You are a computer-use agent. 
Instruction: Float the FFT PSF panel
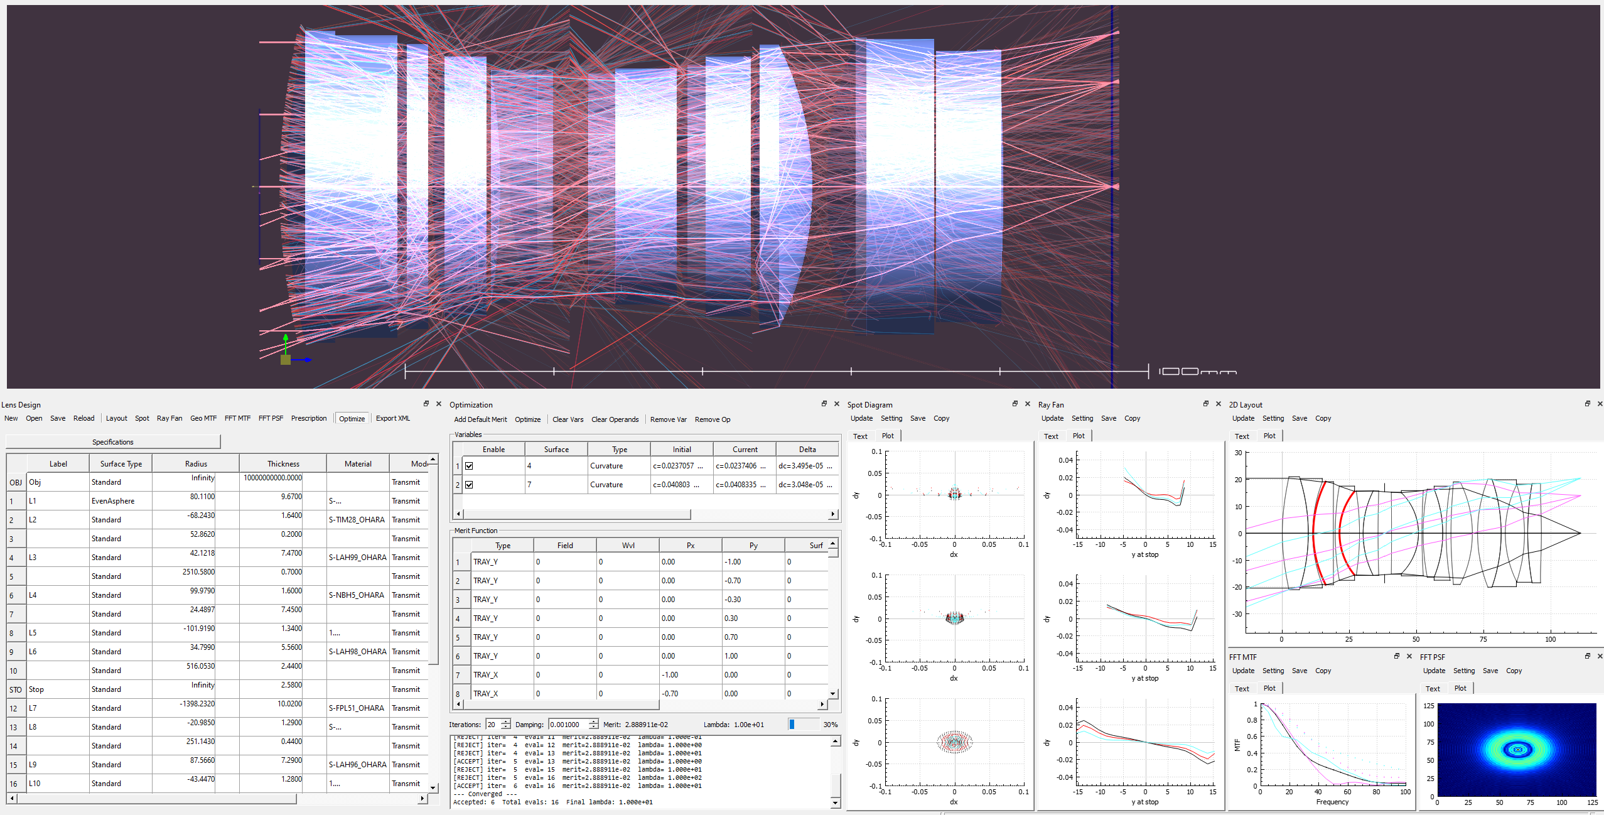[x=1588, y=656]
